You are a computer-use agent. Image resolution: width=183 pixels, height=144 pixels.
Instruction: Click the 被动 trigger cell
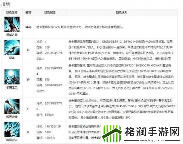[28, 27]
